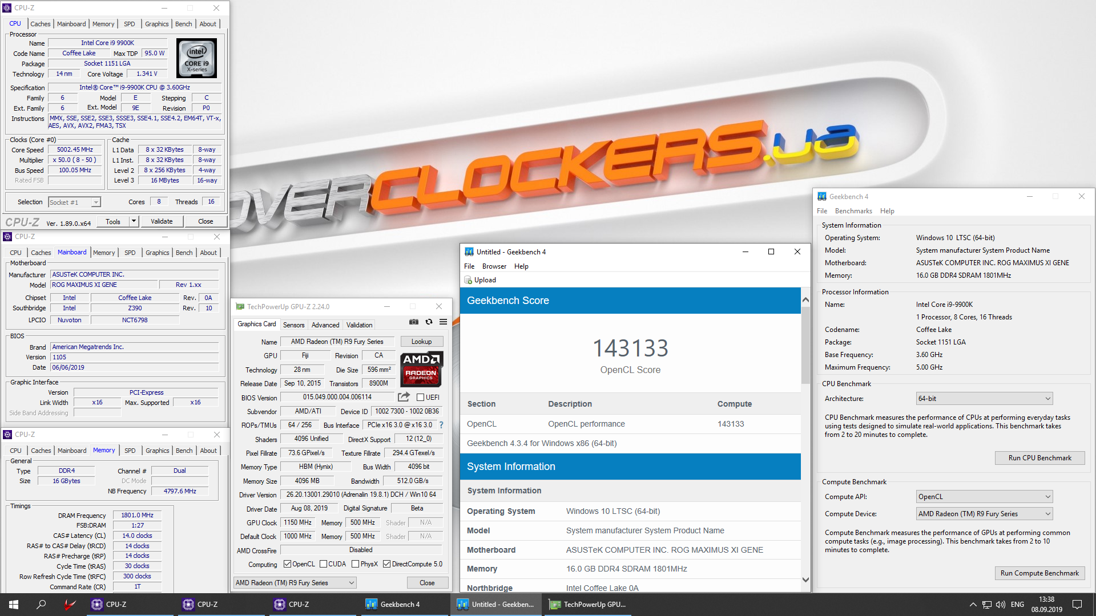Open Advanced tab in GPU-Z
1096x616 pixels.
click(325, 325)
